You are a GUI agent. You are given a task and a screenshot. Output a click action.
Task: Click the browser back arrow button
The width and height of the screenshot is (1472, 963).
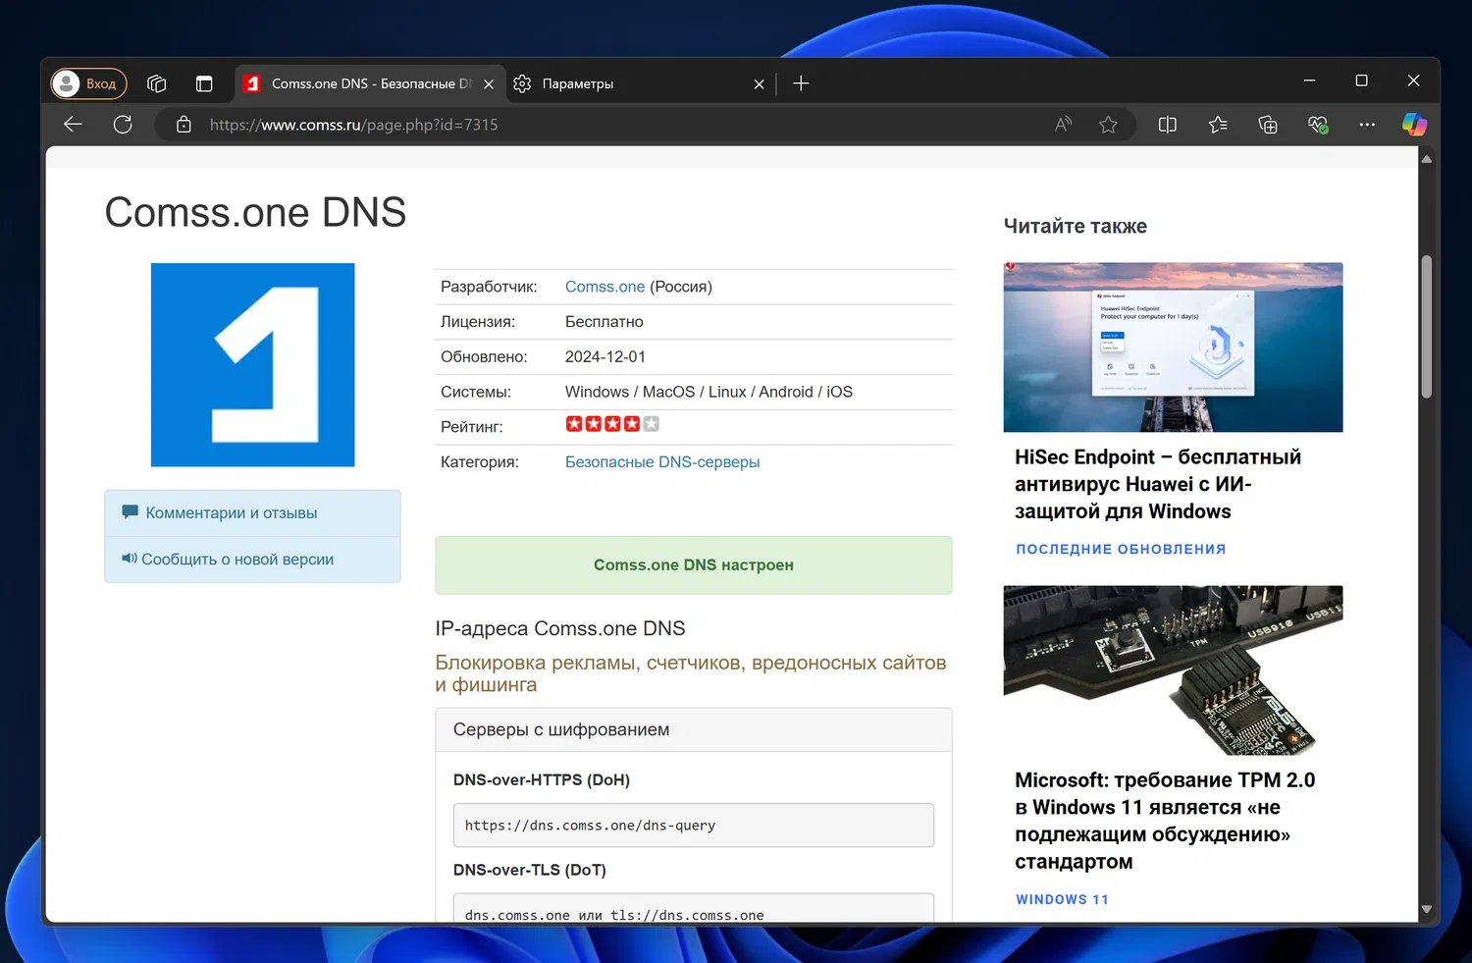pos(73,125)
